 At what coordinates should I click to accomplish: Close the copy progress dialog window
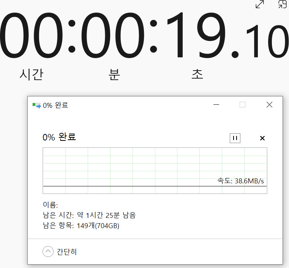[269, 105]
